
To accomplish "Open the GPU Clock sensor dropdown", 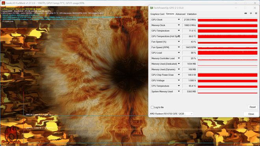I will pyautogui.click(x=179, y=20).
